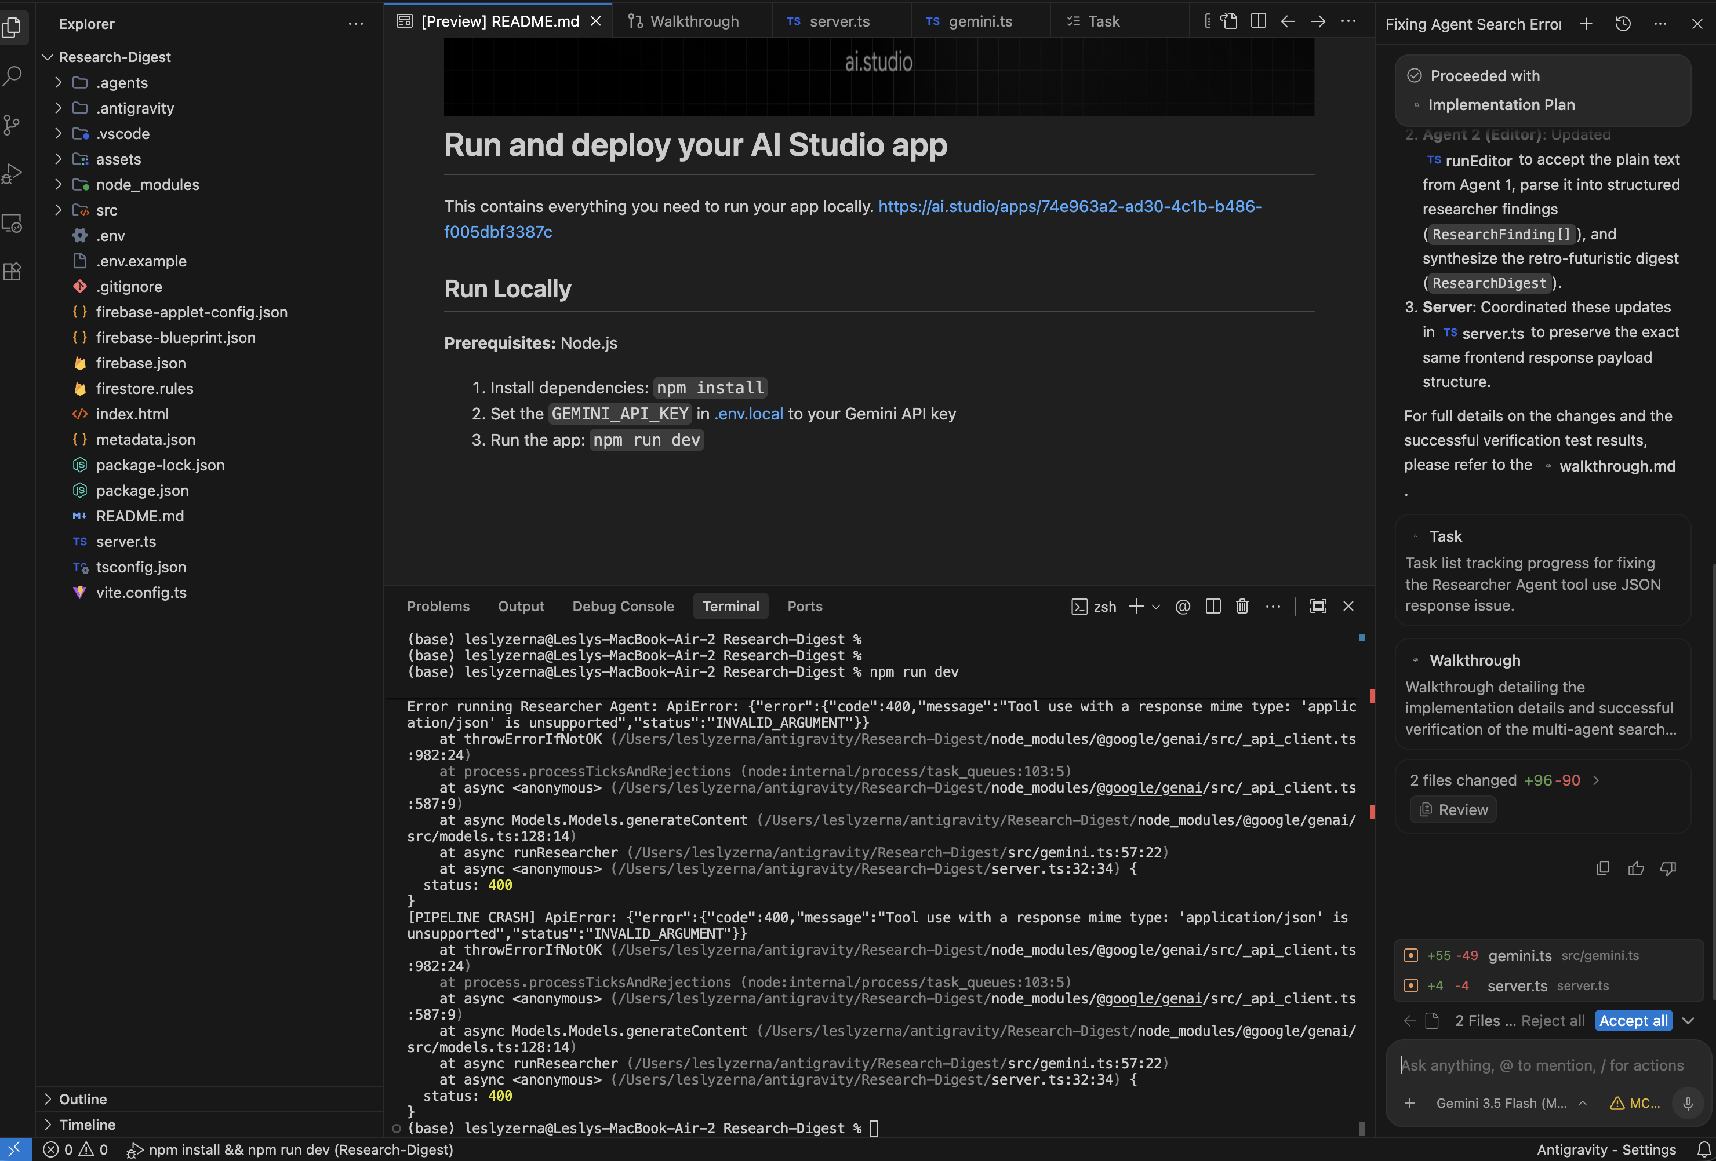
Task: Click the Accept all button
Action: [1633, 1021]
